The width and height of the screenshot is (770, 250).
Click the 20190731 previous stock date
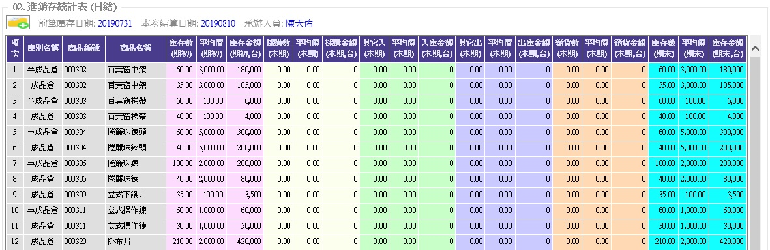pyautogui.click(x=115, y=23)
